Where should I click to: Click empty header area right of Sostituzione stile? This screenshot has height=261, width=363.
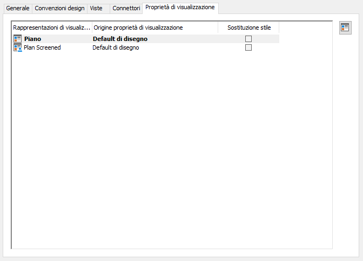point(305,28)
